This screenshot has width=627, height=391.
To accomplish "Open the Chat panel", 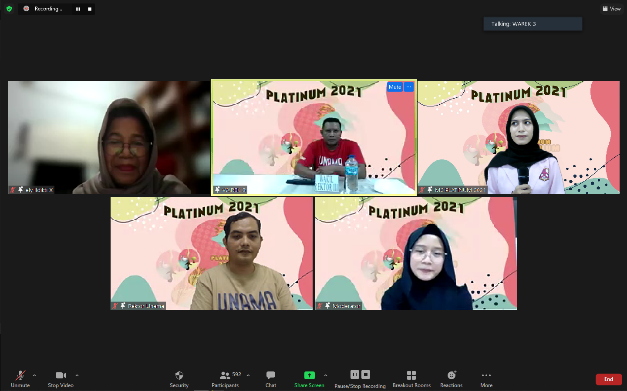I will click(x=270, y=376).
